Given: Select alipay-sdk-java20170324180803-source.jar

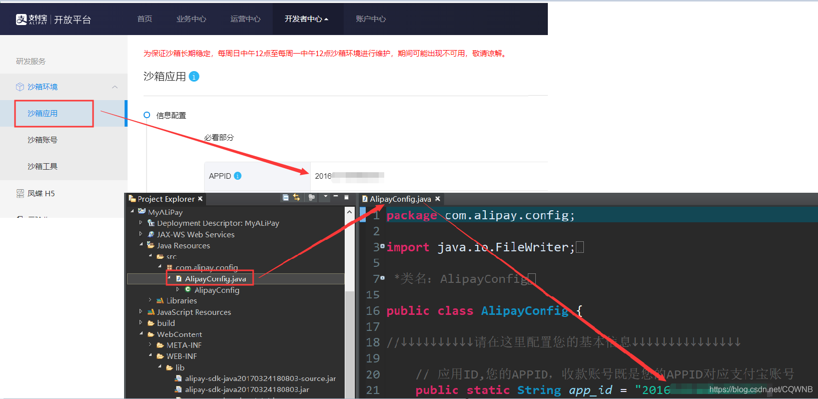Looking at the screenshot, I should (260, 379).
